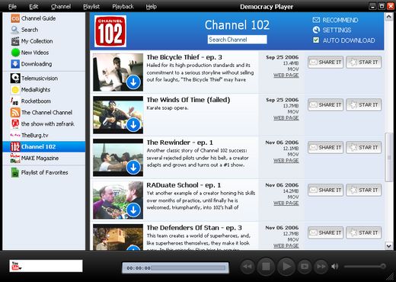The width and height of the screenshot is (396, 282).
Task: Click the volume slider handle
Action: (383, 266)
